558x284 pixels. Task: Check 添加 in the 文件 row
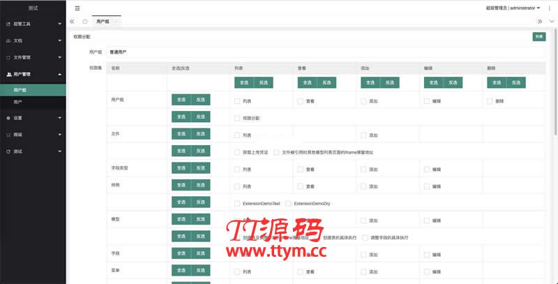point(363,135)
